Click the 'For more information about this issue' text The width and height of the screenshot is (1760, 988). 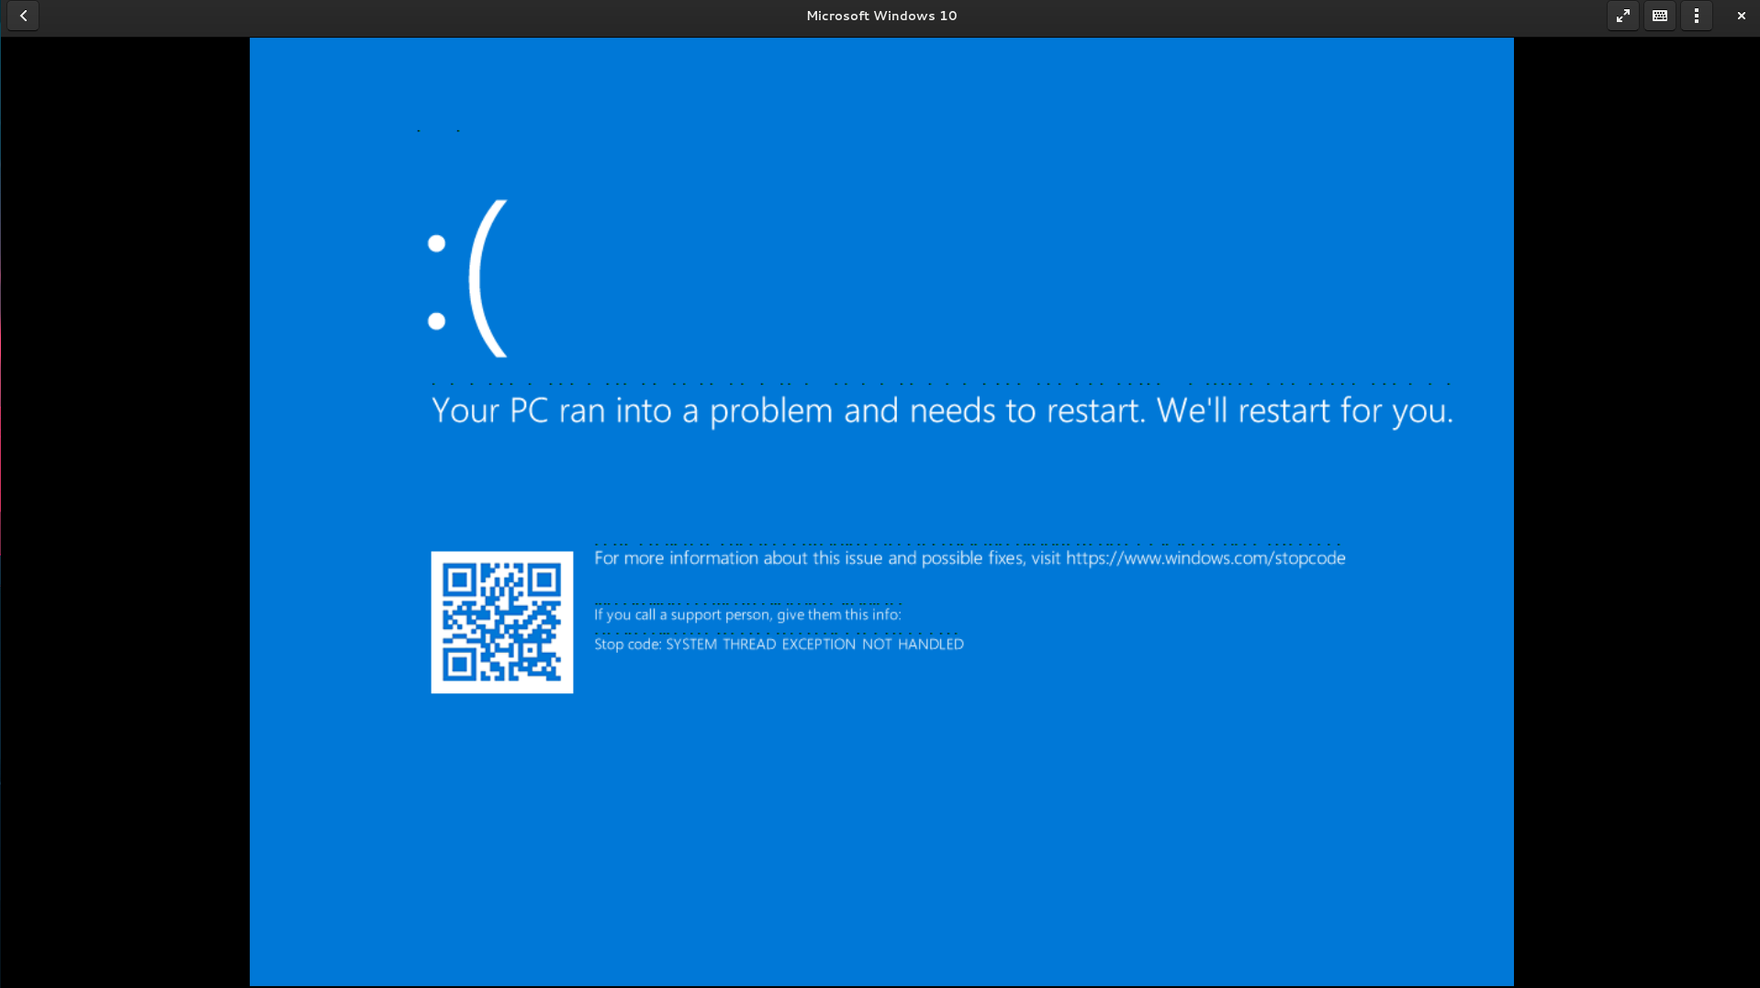pyautogui.click(x=808, y=558)
